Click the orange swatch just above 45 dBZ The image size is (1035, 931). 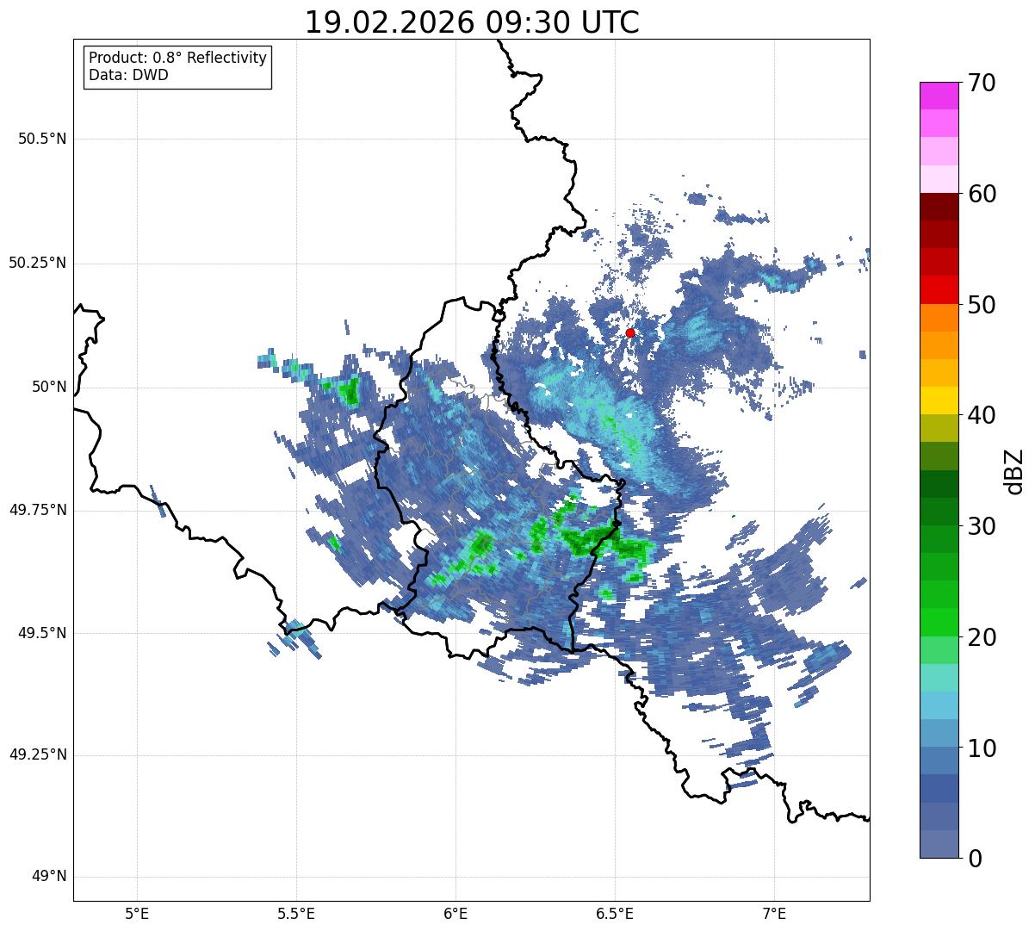pos(939,345)
